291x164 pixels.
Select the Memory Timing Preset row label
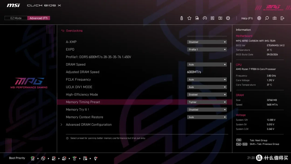point(83,102)
